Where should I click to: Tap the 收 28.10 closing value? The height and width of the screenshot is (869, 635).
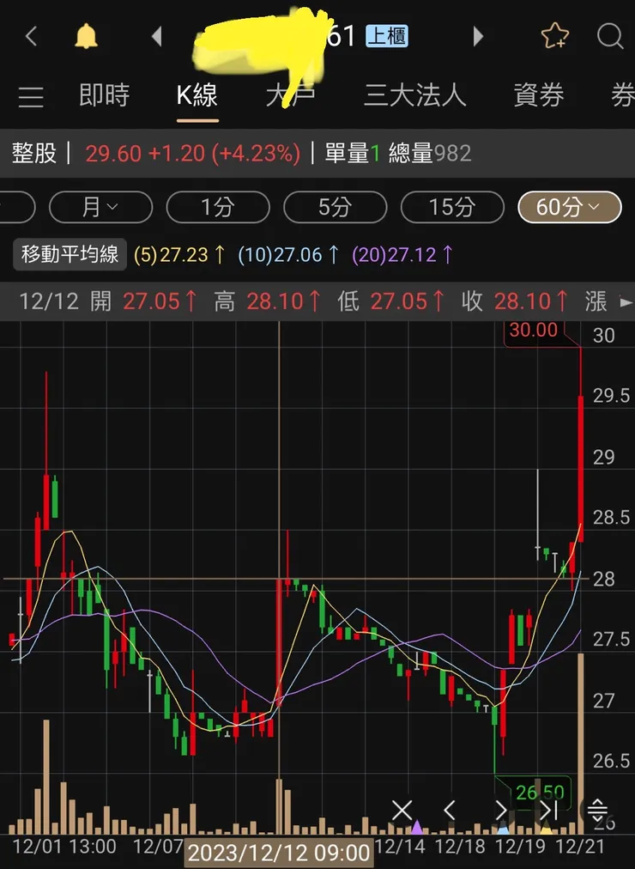[x=515, y=302]
